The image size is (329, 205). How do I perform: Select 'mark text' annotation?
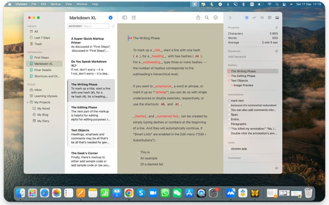coord(237,101)
